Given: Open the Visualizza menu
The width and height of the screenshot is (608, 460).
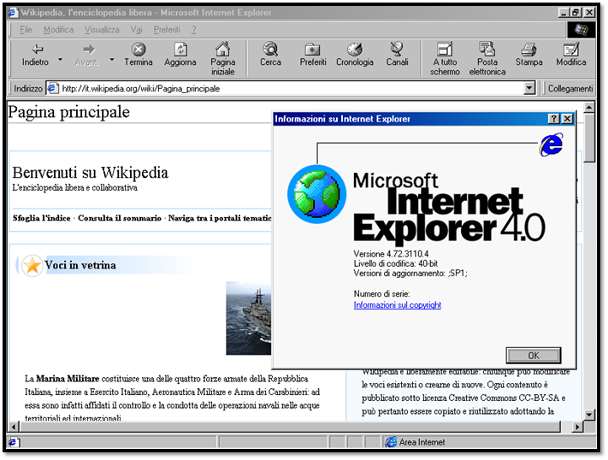Looking at the screenshot, I should 102,29.
